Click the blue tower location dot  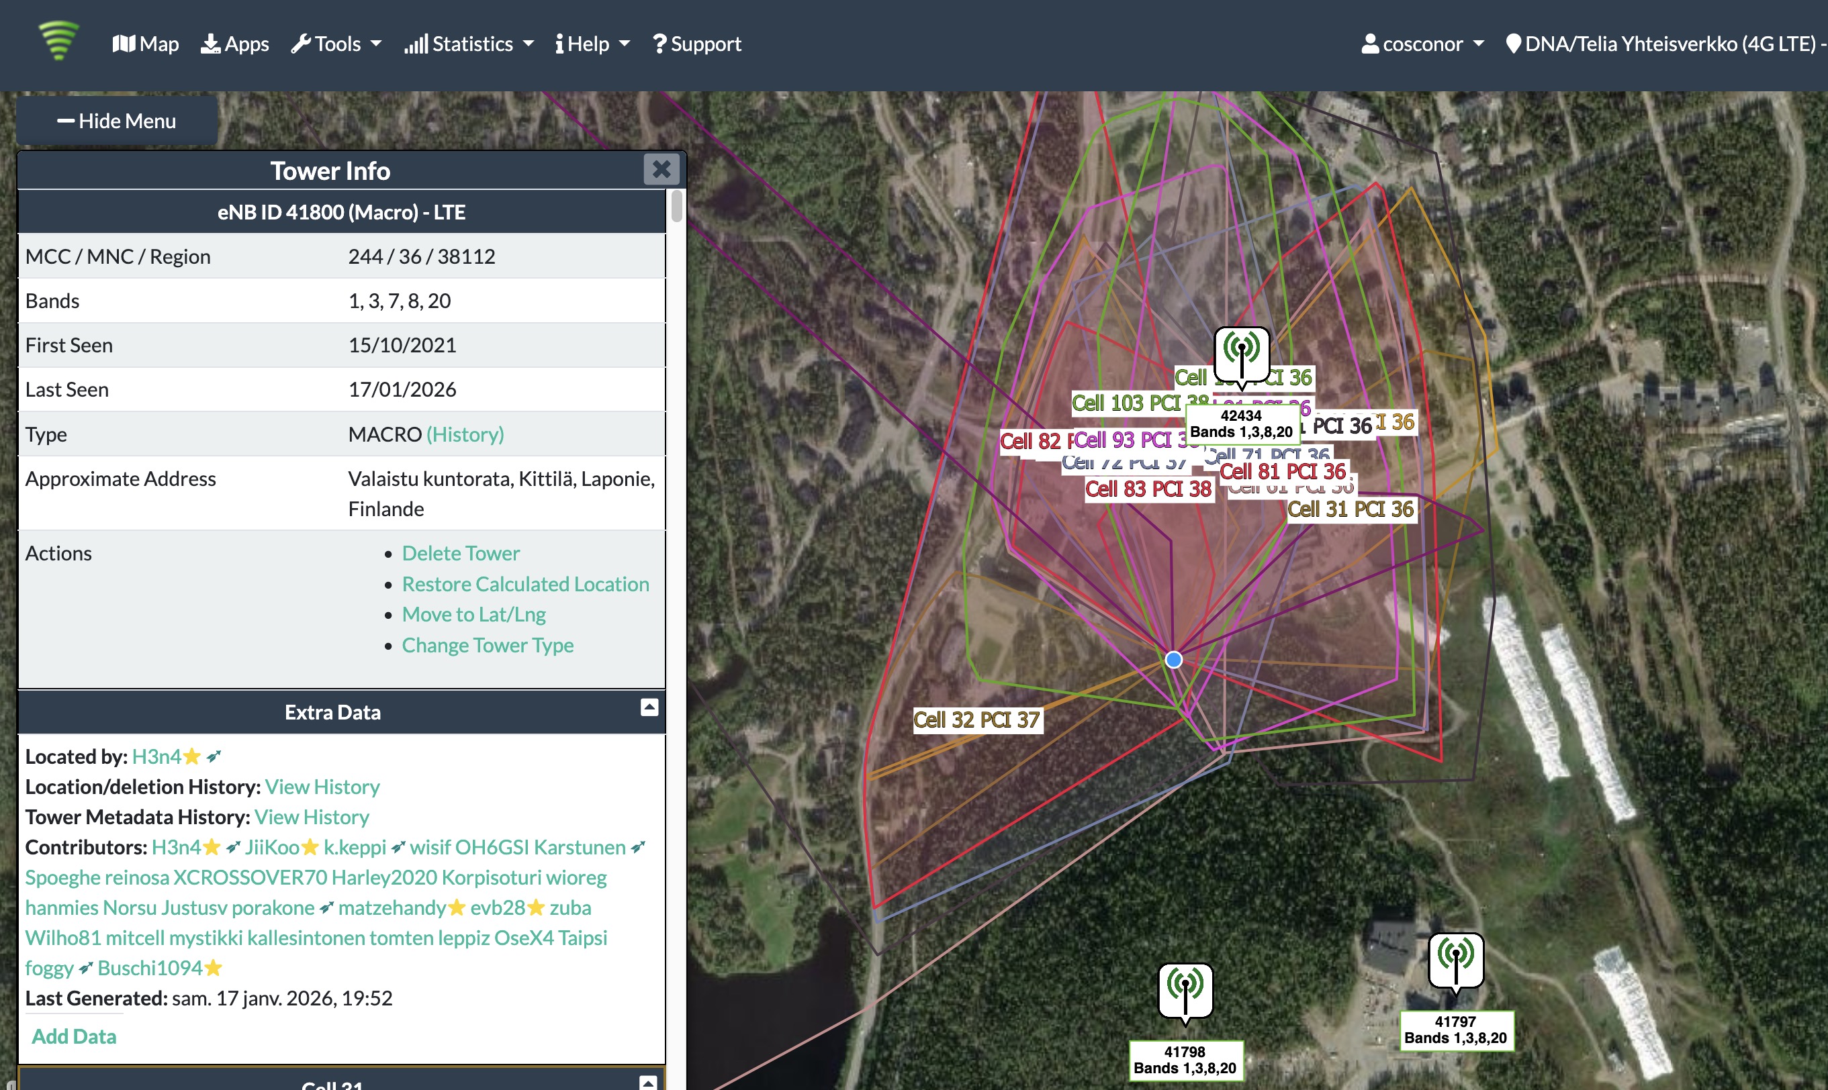pos(1173,660)
